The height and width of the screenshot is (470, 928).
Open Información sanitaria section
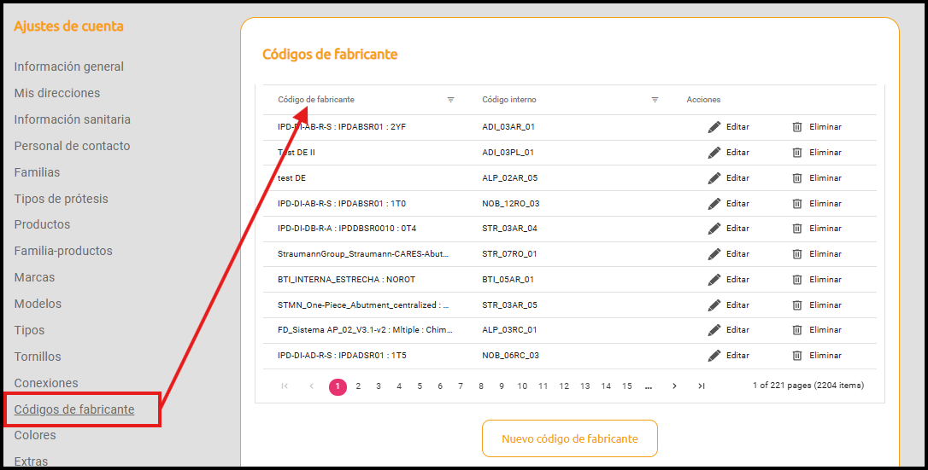(x=72, y=119)
